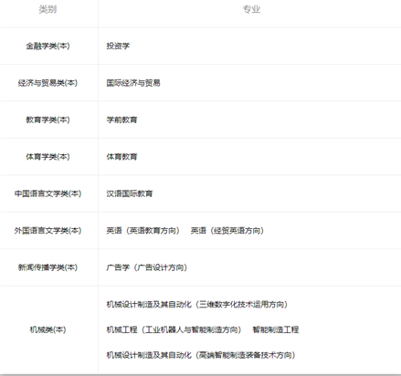Screen dimensions: 401x376
Task: Click the 汉语国际教育 major
Action: click(130, 193)
